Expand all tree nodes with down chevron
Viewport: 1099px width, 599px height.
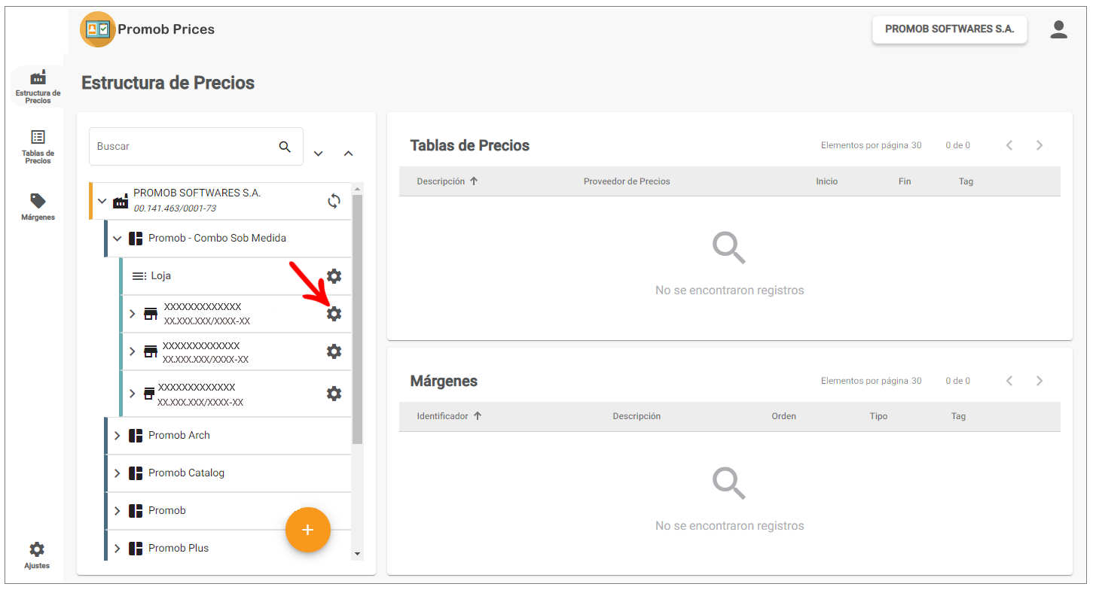(x=318, y=154)
